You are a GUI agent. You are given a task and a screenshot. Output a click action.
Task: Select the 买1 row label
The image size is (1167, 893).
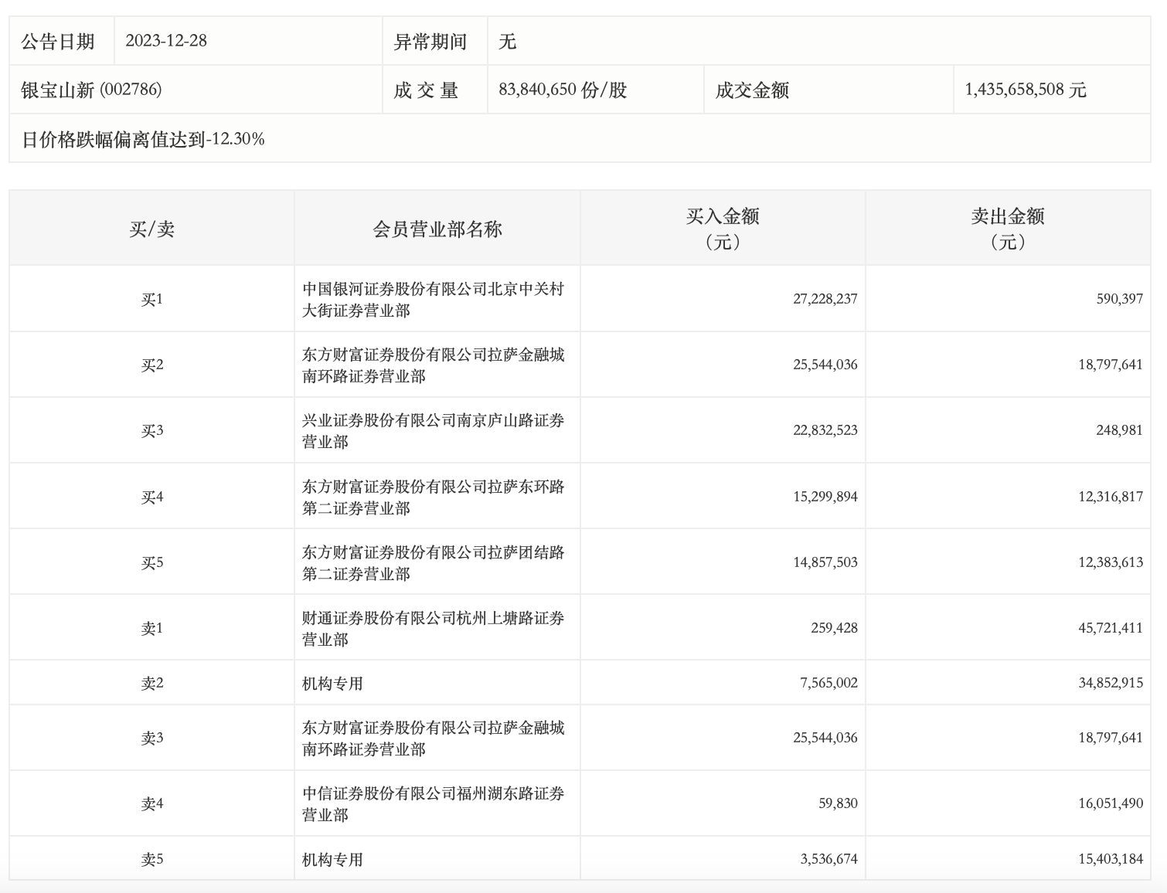pos(152,299)
